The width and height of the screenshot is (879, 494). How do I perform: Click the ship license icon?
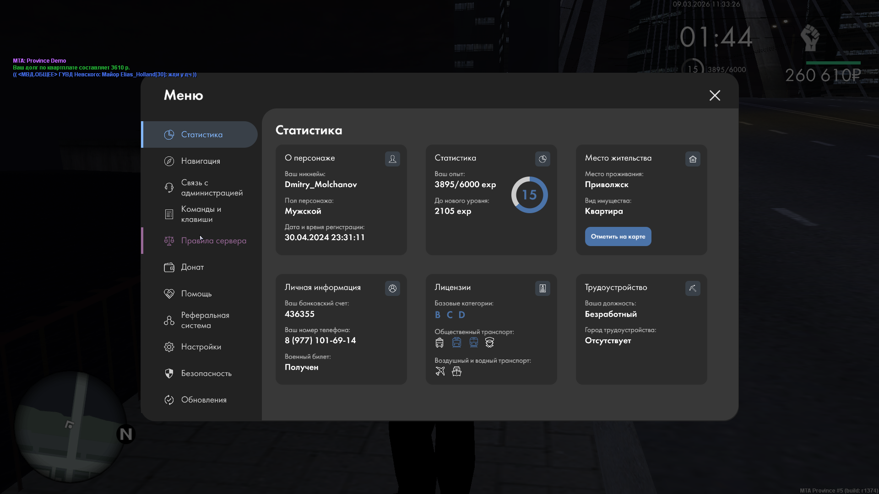point(456,371)
